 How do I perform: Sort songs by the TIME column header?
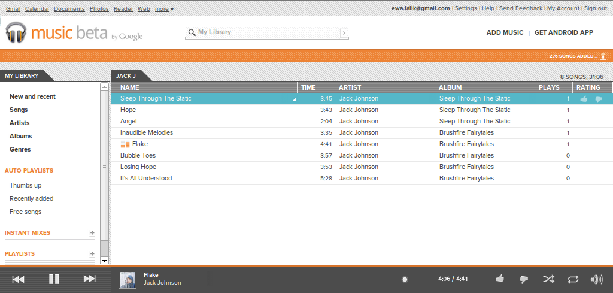316,87
